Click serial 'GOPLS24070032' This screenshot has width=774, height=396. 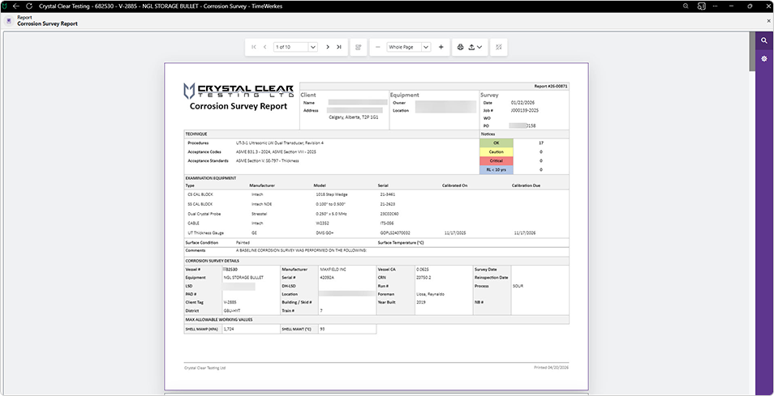click(x=395, y=232)
